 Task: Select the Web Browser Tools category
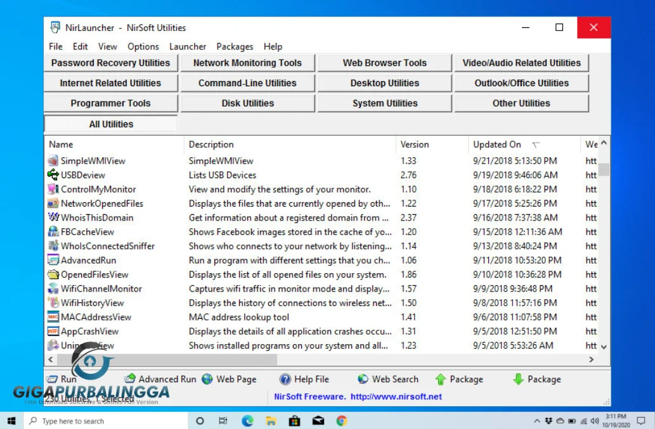pos(385,63)
